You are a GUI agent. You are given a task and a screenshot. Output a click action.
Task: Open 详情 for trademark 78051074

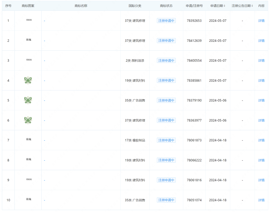(261, 200)
